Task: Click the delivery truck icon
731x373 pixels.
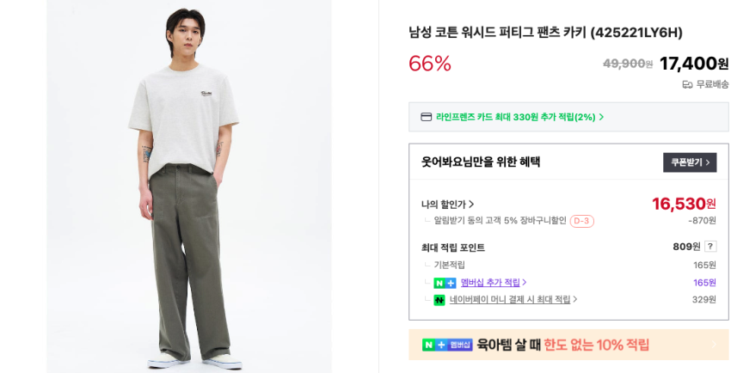Action: (687, 84)
